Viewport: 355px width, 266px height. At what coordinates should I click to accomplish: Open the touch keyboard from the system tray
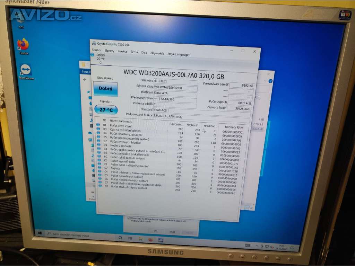(x=248, y=245)
